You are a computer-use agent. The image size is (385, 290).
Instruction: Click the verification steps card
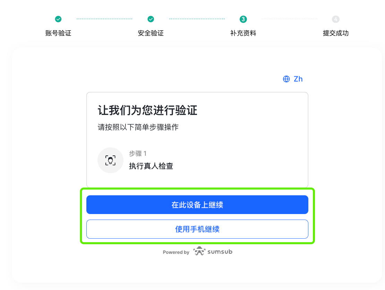pos(197,139)
